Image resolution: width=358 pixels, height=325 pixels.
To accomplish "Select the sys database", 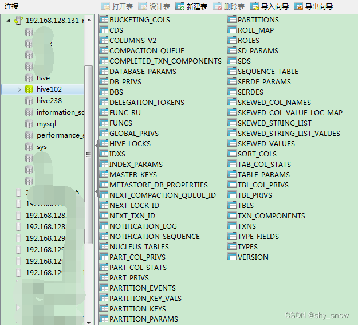I will point(42,147).
